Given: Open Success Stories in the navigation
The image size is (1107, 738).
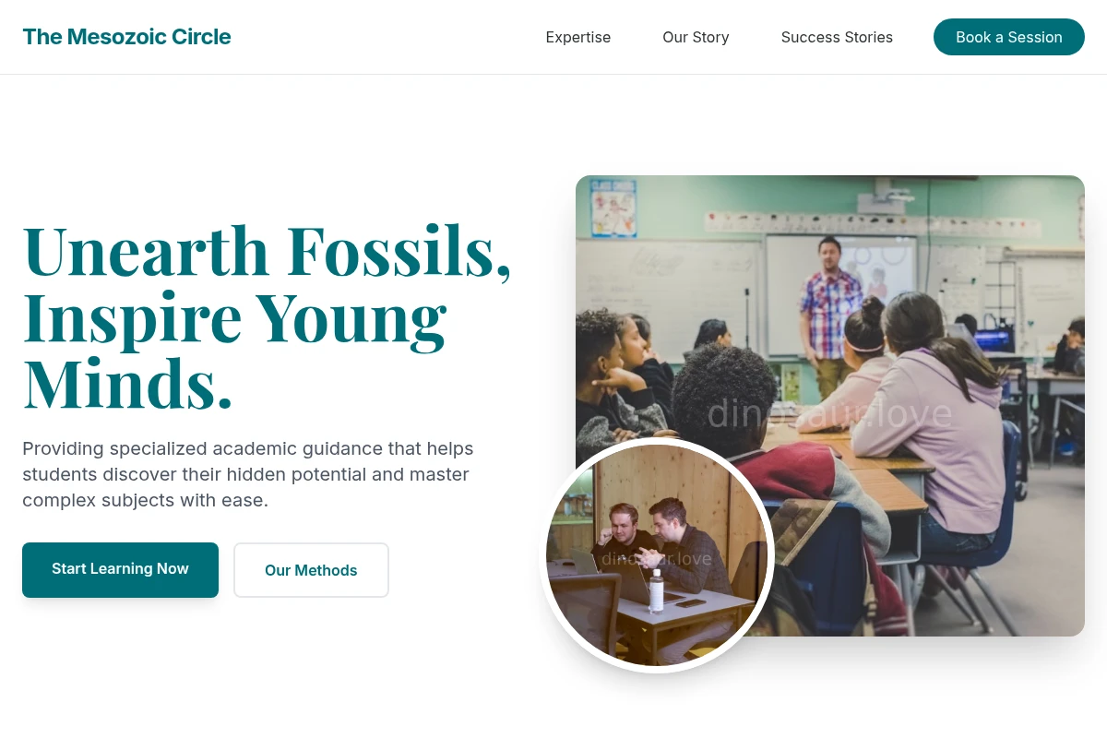Looking at the screenshot, I should (837, 37).
